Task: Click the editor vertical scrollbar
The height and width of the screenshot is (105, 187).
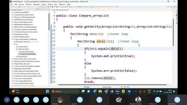Action: tap(173, 32)
